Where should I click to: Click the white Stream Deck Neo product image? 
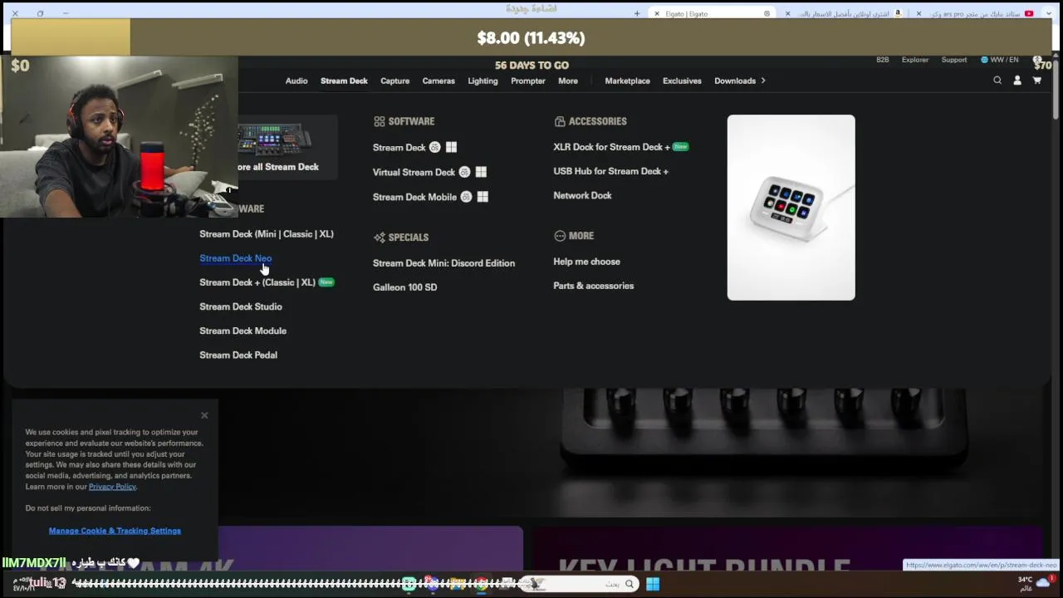[x=791, y=208]
